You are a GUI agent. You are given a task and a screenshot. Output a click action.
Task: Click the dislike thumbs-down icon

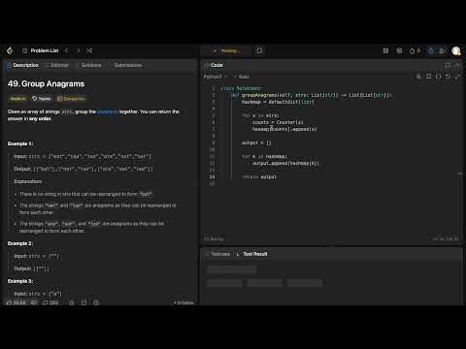[x=34, y=302]
